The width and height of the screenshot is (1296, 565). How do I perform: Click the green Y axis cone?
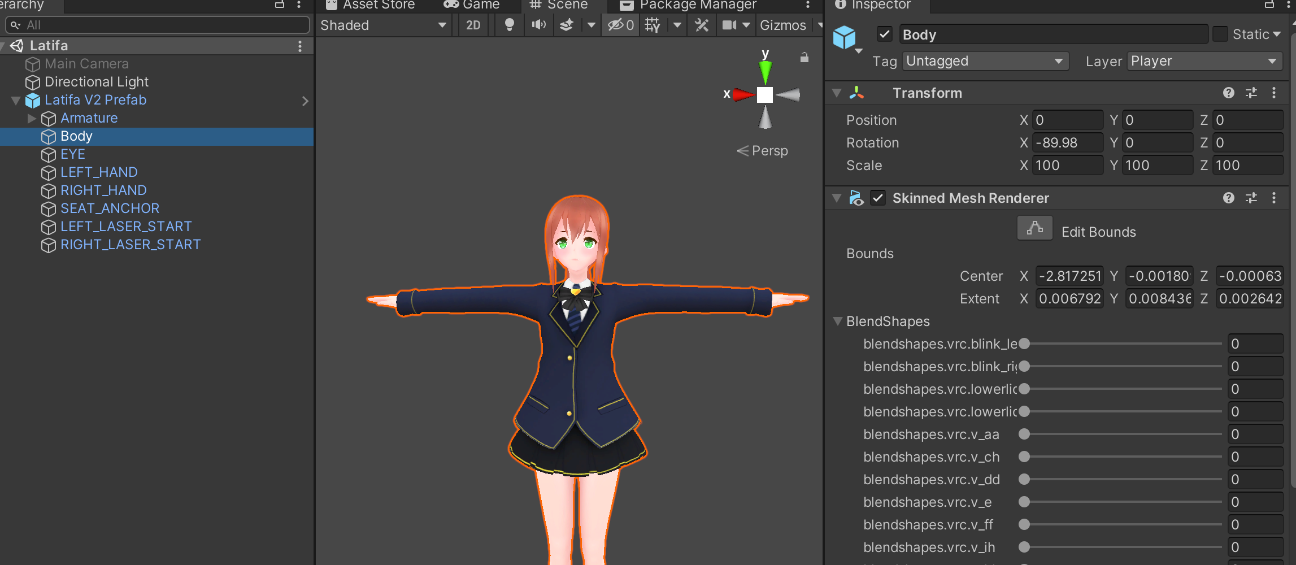point(765,72)
